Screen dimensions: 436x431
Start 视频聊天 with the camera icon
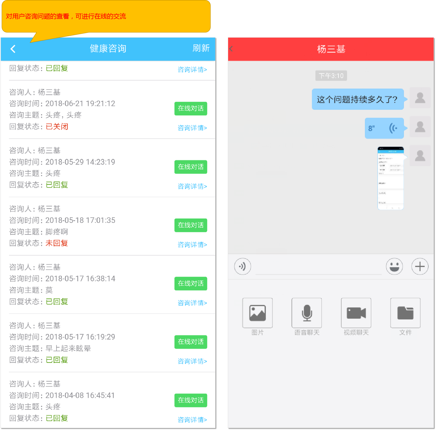(356, 313)
